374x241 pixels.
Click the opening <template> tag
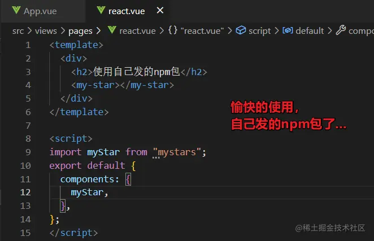click(x=76, y=45)
